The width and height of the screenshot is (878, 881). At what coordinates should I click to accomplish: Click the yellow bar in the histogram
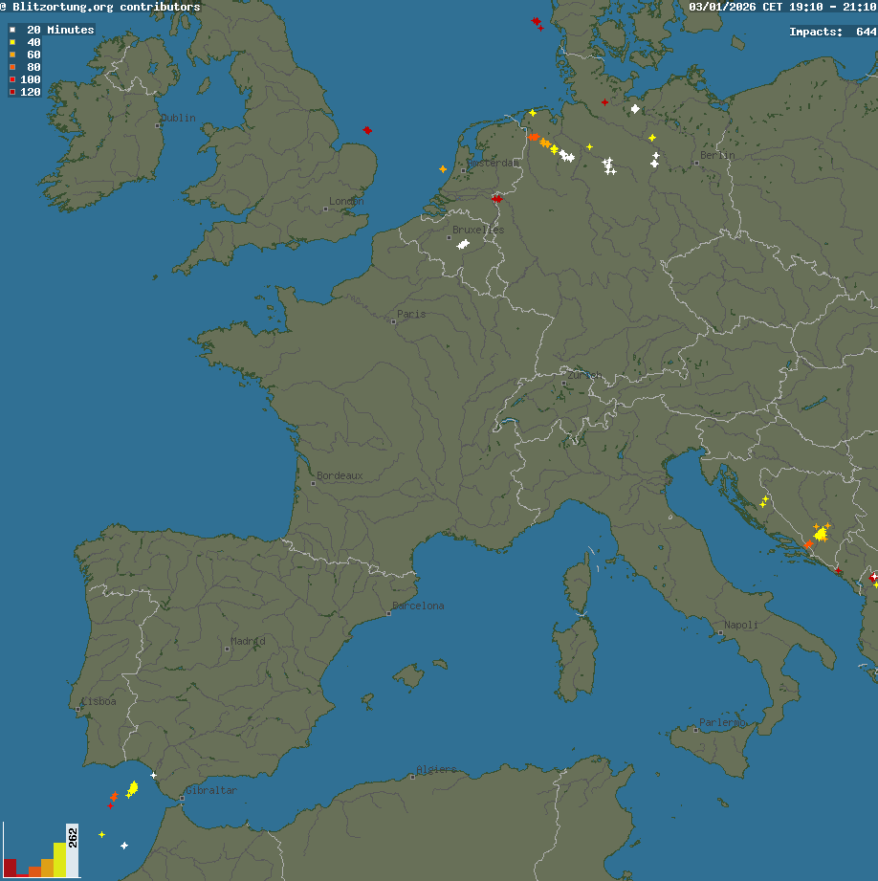[x=59, y=860]
